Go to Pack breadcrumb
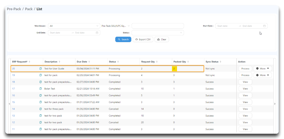This screenshot has width=284, height=139. click(x=29, y=9)
